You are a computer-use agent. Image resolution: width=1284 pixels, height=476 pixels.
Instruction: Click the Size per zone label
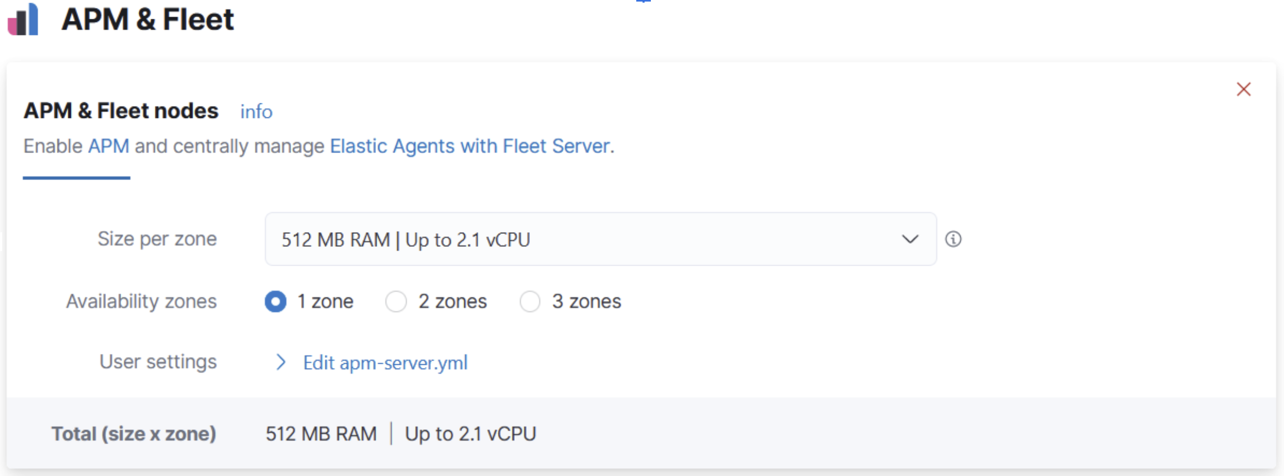(156, 239)
